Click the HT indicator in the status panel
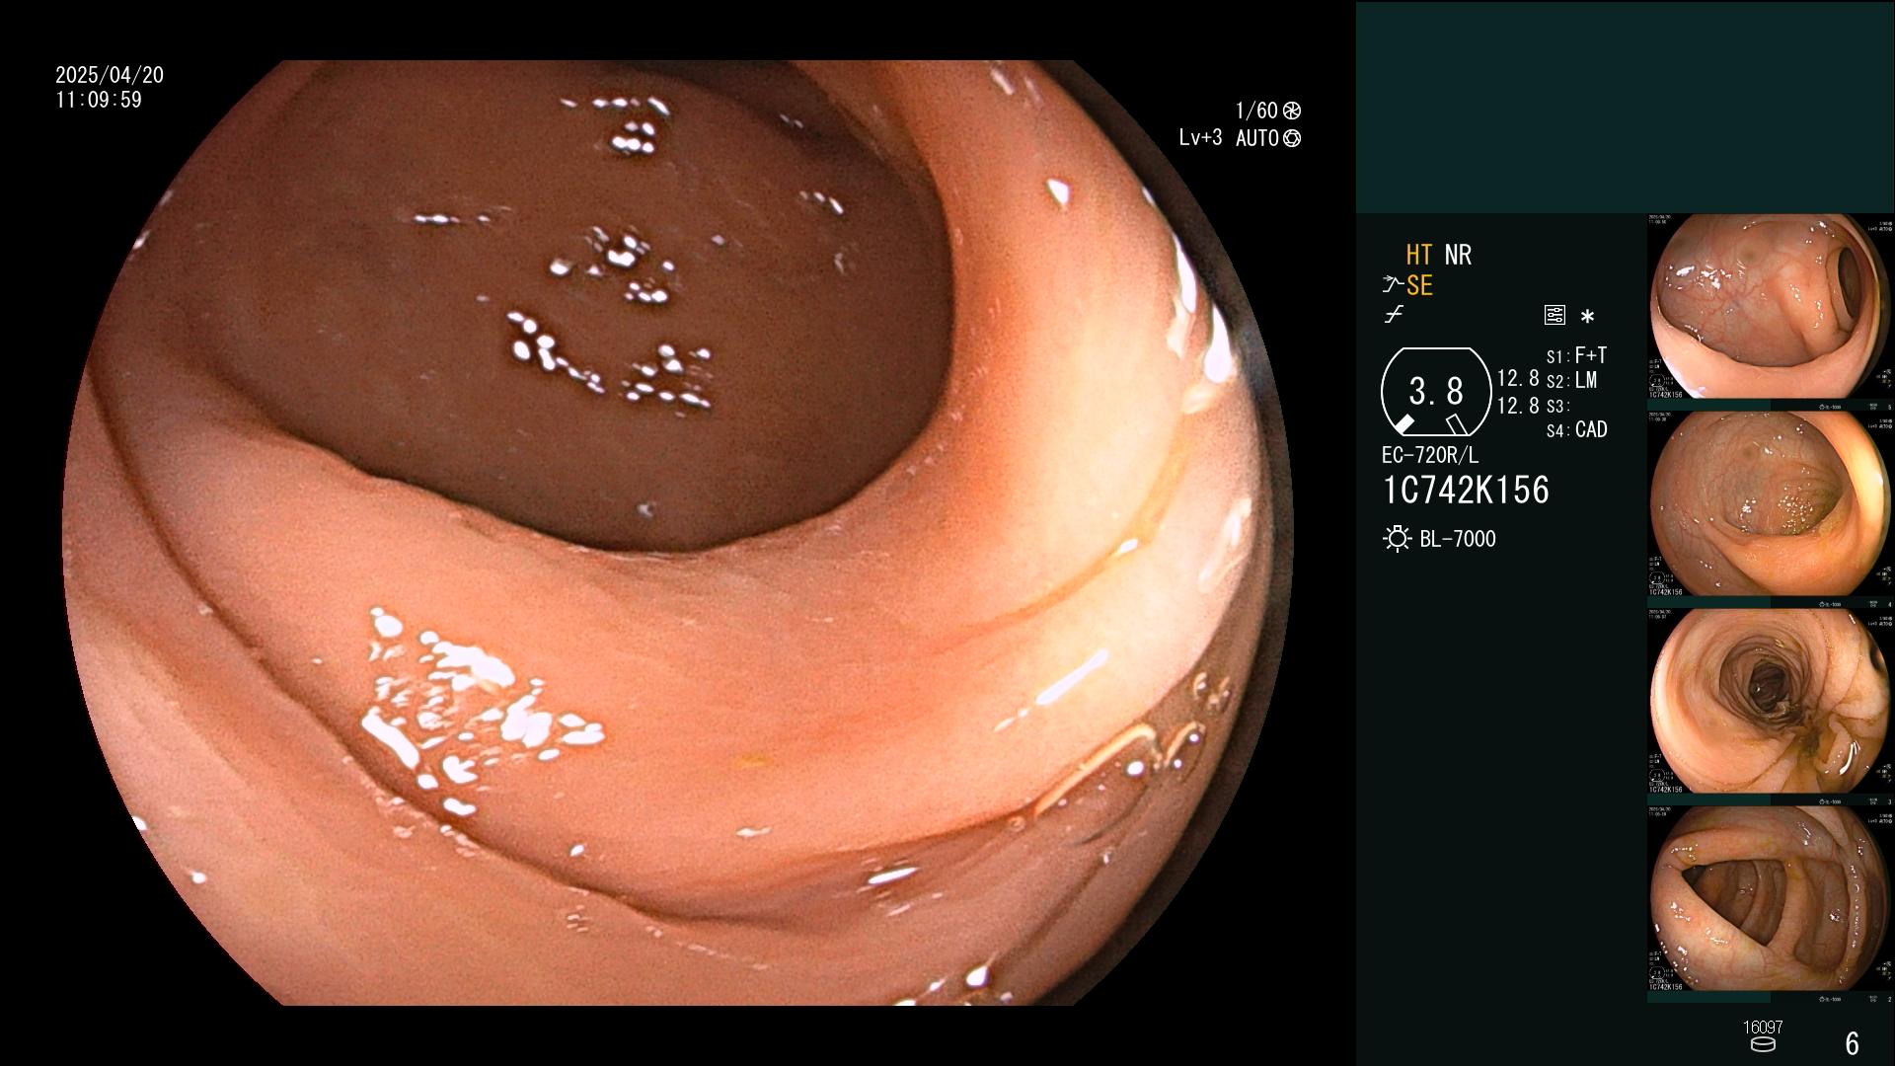 click(1418, 255)
